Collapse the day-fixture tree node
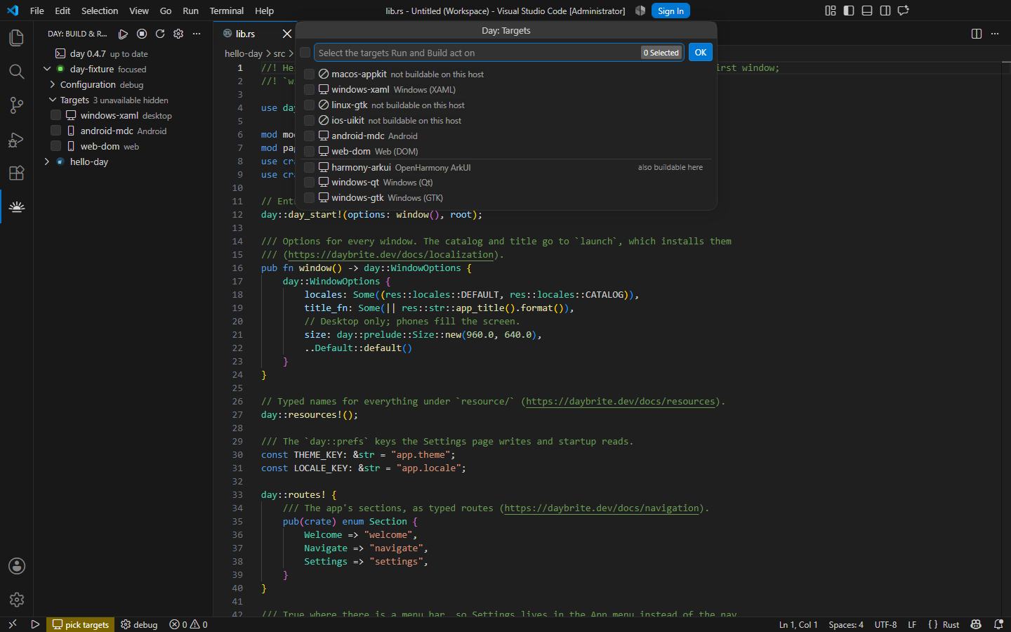The height and width of the screenshot is (632, 1011). pyautogui.click(x=47, y=69)
